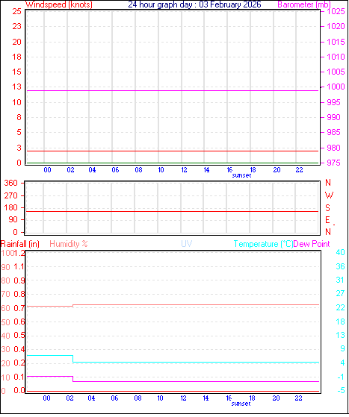
Task: Select the 25 knots windspeed axis label
Action: tap(16, 11)
